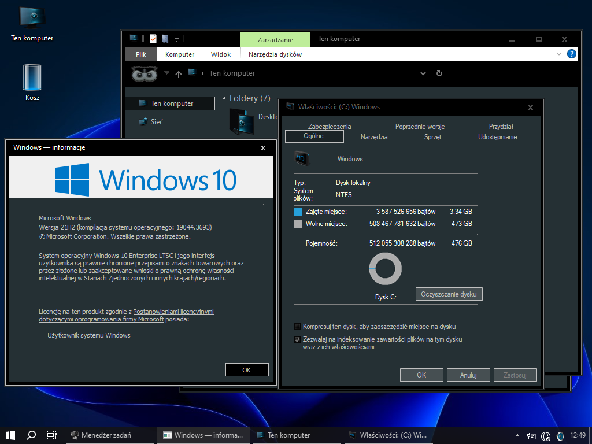Open the address bar history dropdown
Screen dimensions: 592x444
coord(423,73)
